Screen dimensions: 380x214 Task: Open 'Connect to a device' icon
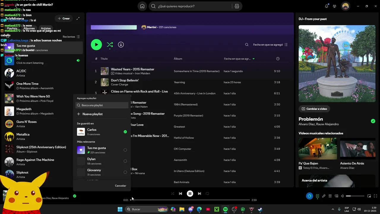(x=336, y=196)
